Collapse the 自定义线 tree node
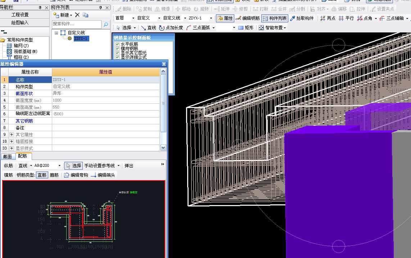411x258 pixels. point(56,33)
